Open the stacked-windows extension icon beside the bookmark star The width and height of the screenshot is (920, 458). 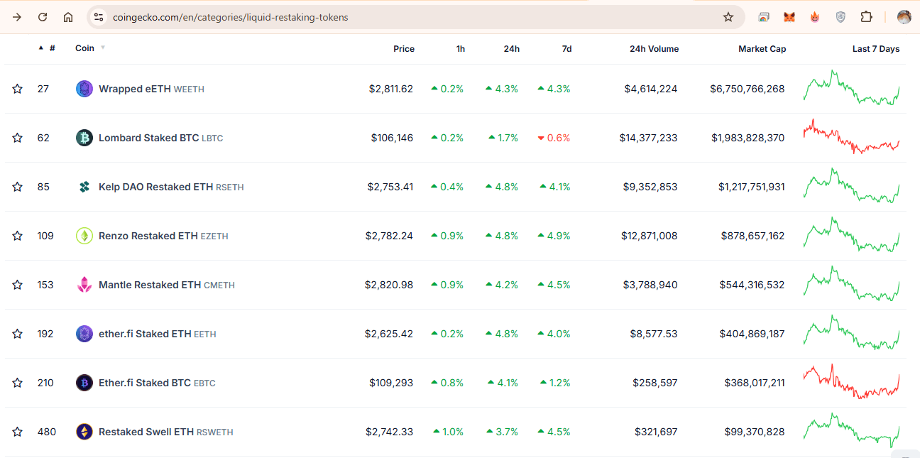tap(764, 17)
